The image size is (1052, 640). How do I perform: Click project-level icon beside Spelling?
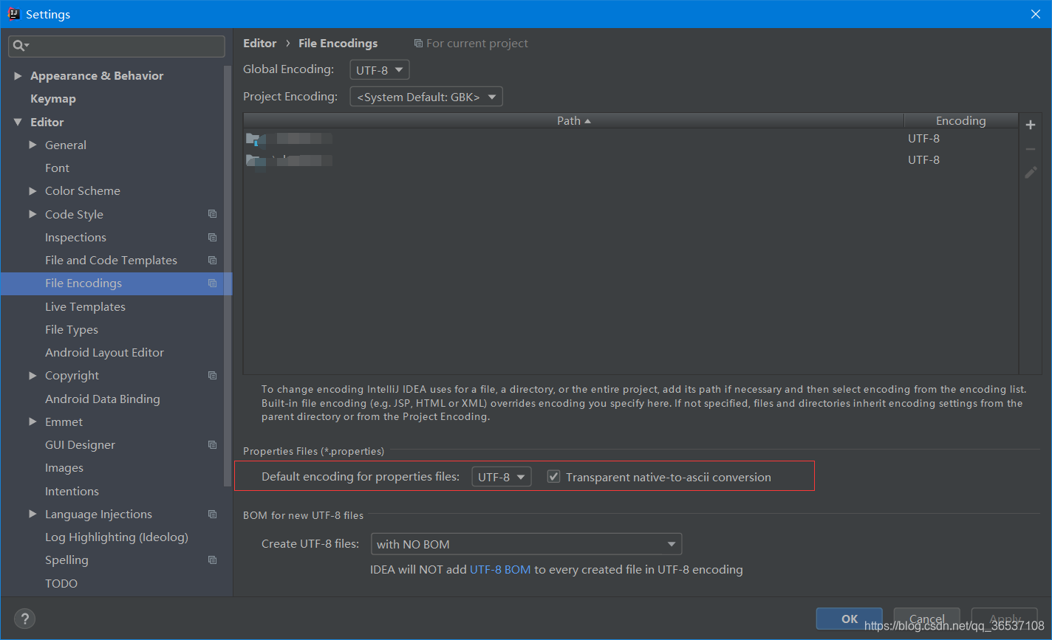213,560
